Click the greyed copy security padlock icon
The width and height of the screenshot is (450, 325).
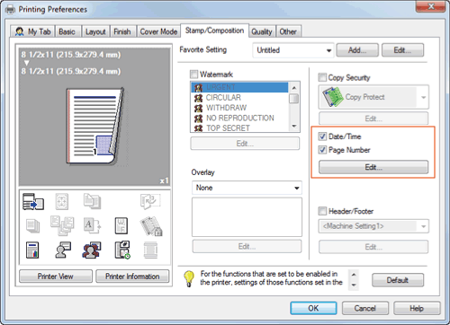151,226
